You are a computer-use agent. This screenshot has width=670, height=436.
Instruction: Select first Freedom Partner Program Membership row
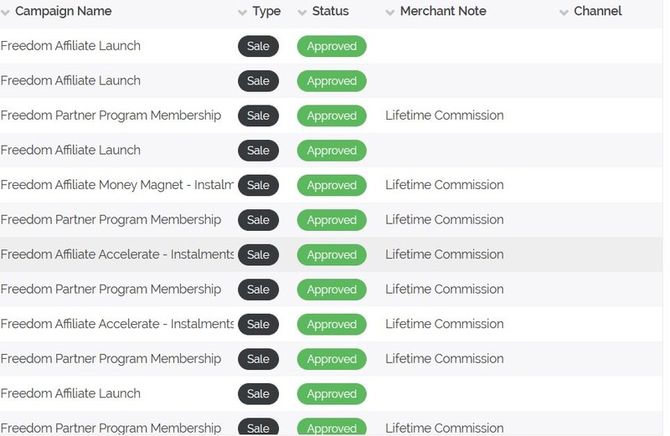point(331,115)
